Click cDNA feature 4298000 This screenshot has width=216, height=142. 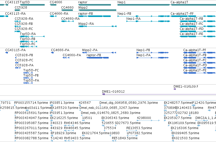click(148, 120)
